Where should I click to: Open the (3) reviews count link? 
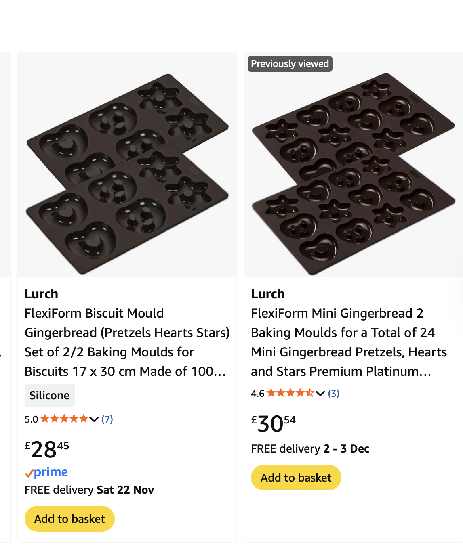coord(333,394)
